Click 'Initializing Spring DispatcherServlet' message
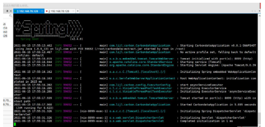Screen dimensions: 265x127 point(218,111)
